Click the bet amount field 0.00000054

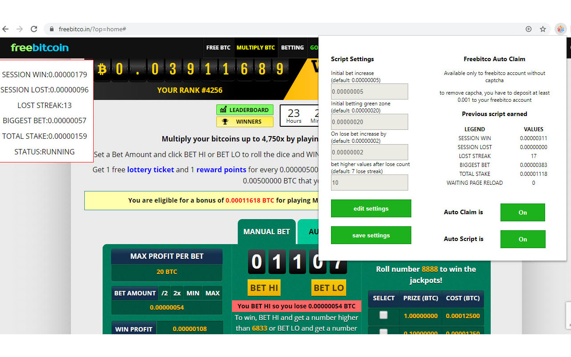pos(167,307)
